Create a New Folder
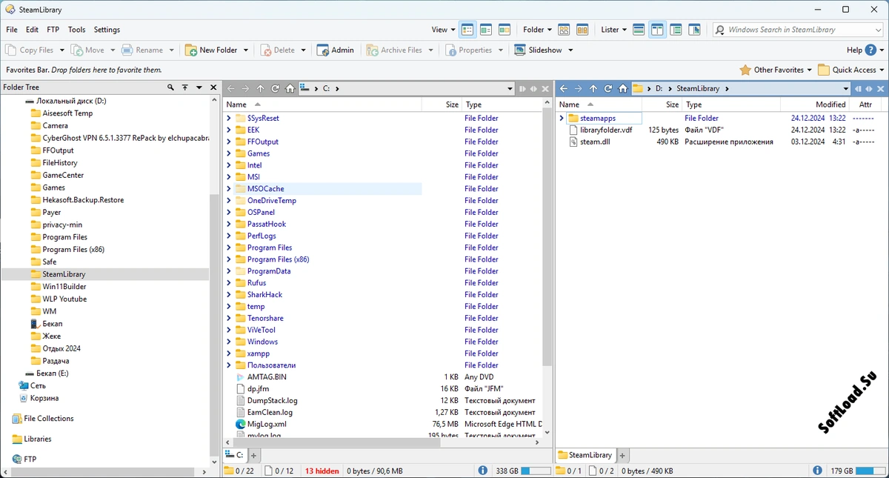Screen dimensions: 889x478 click(x=212, y=50)
